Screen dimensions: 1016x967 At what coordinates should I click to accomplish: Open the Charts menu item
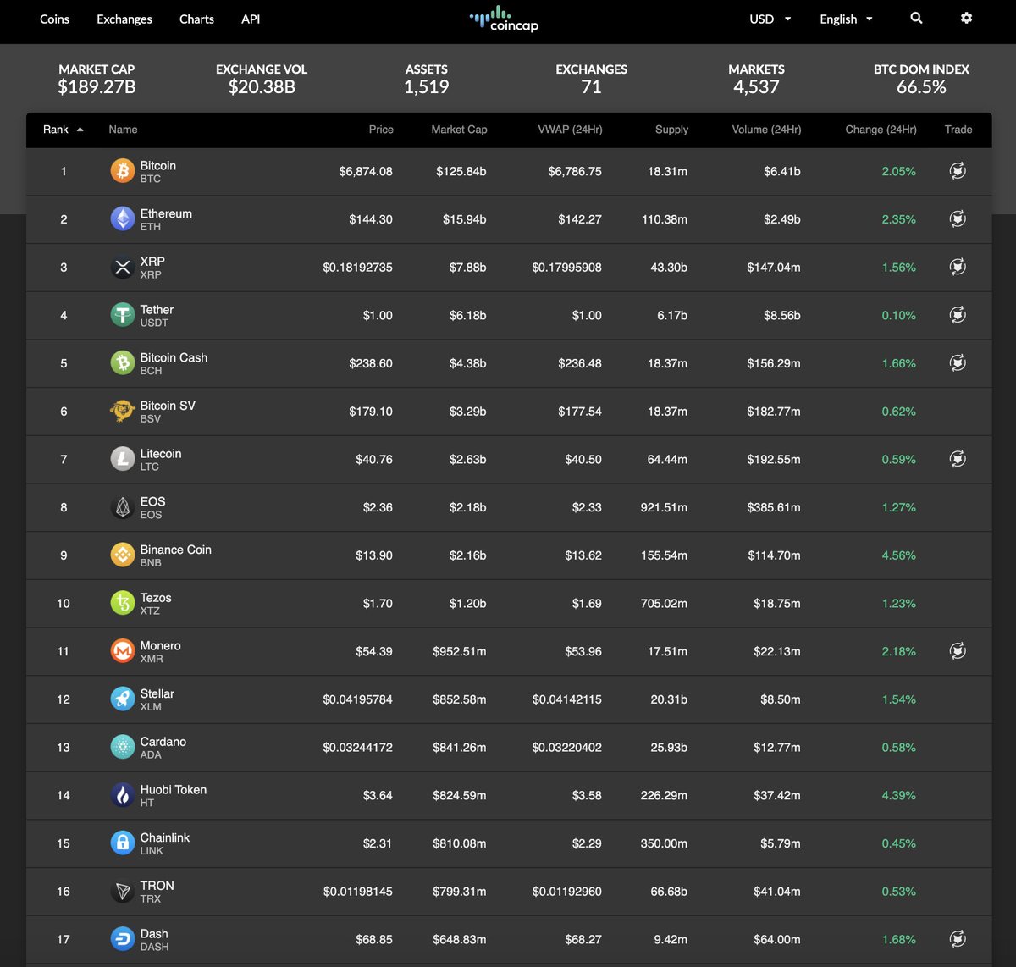pos(196,19)
